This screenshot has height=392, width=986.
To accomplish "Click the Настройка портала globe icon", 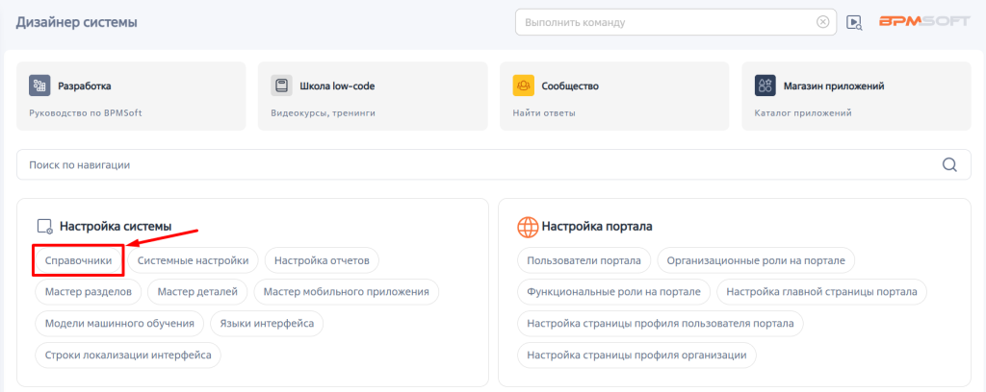I will [528, 227].
